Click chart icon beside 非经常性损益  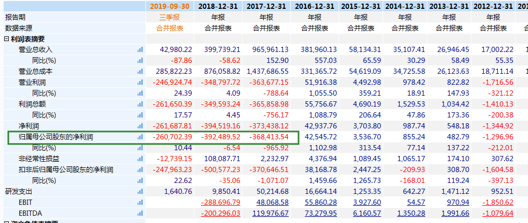pos(140,159)
